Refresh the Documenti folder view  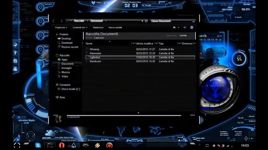click(146, 21)
